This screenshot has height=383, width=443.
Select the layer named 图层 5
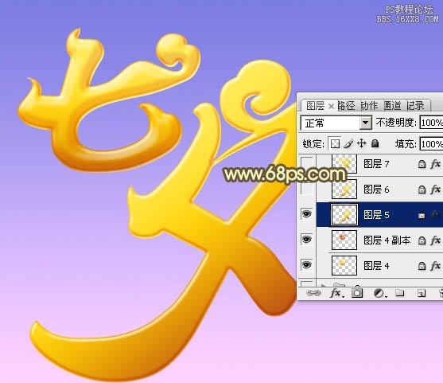[376, 215]
